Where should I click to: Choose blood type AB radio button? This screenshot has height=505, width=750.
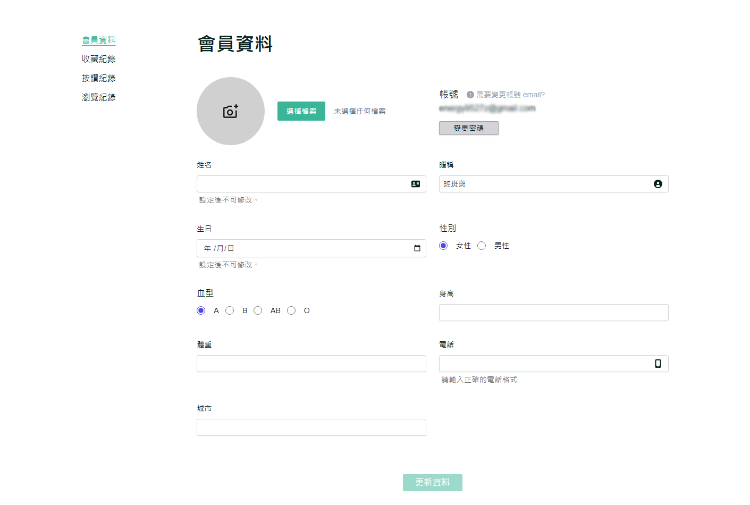coord(258,310)
